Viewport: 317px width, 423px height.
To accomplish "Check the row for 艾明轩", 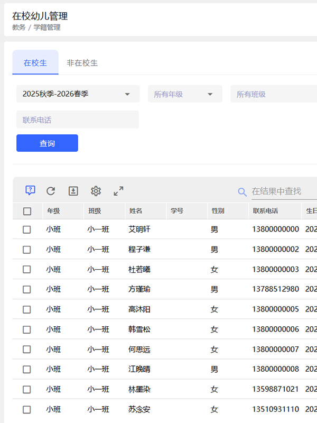I will [x=27, y=229].
